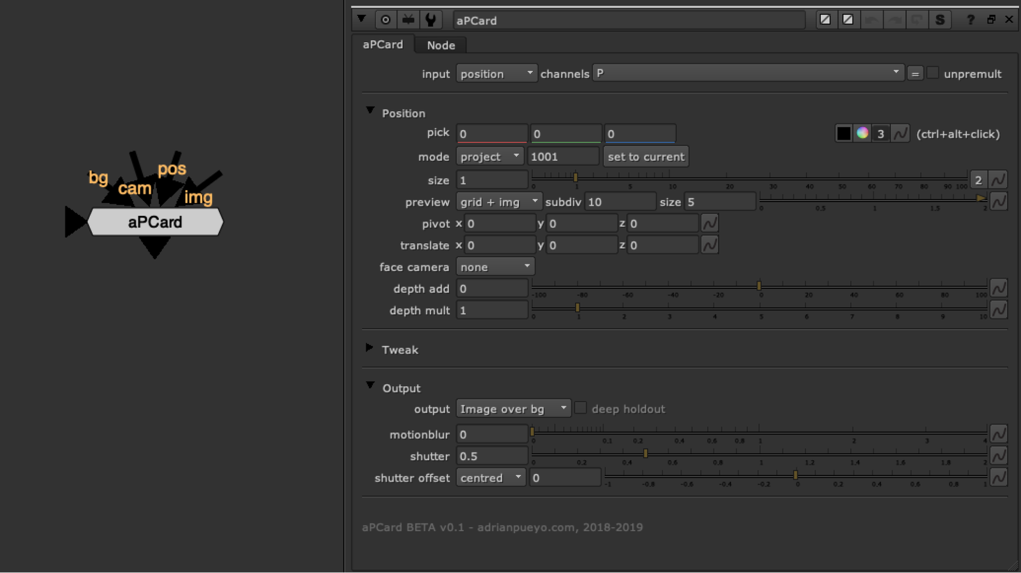
Task: Expand the Tweak section
Action: click(369, 348)
